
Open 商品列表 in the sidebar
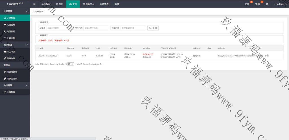11,52
